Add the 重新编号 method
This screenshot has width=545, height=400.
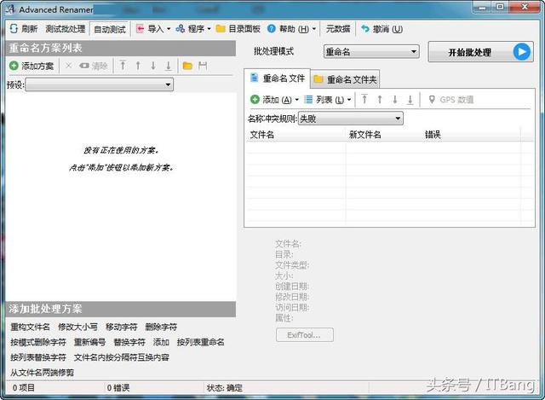pos(89,342)
